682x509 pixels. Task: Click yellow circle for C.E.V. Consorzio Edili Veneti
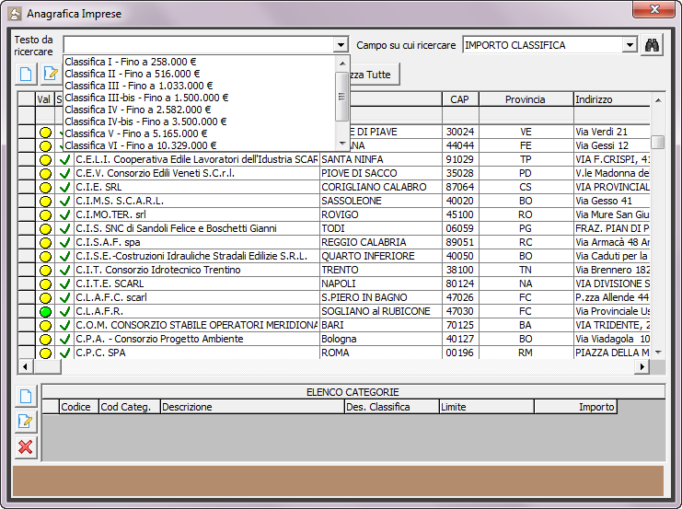[45, 174]
